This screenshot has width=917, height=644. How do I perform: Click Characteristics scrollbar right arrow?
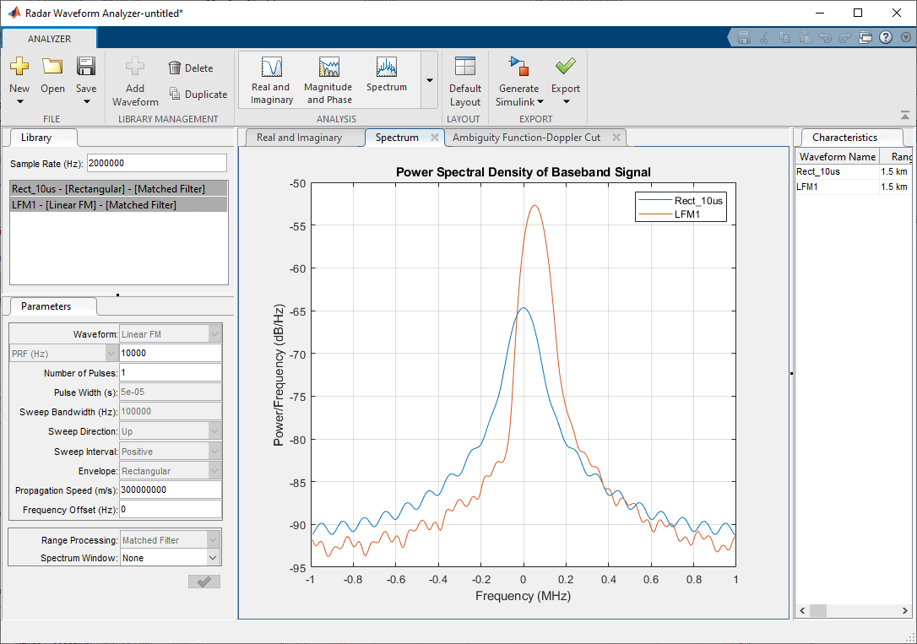click(904, 611)
